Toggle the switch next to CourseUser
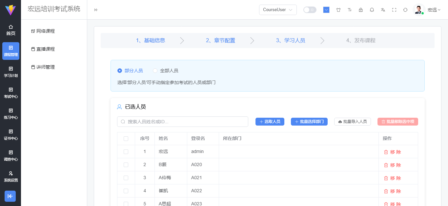Viewport: 448px width, 206px height. 310,10
